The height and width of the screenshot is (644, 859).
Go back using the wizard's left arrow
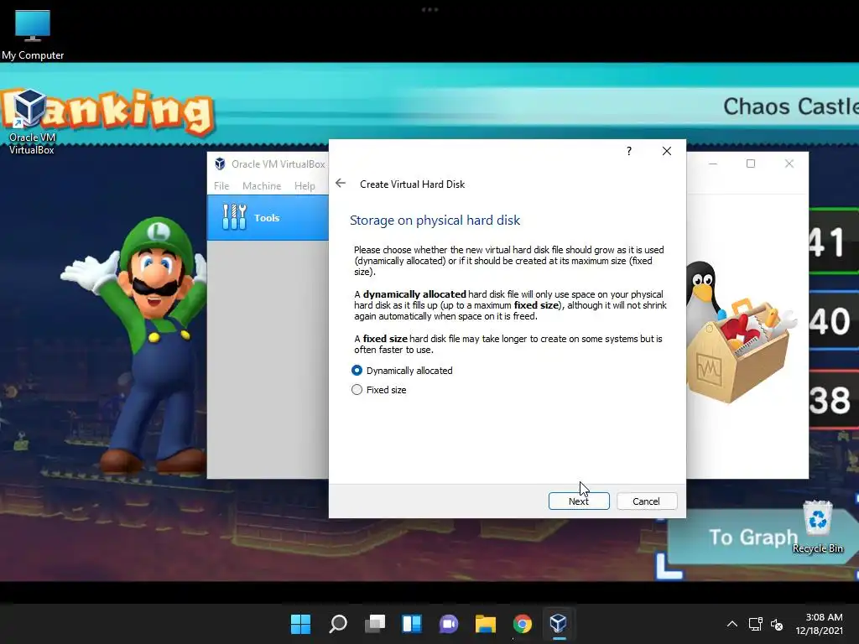341,184
